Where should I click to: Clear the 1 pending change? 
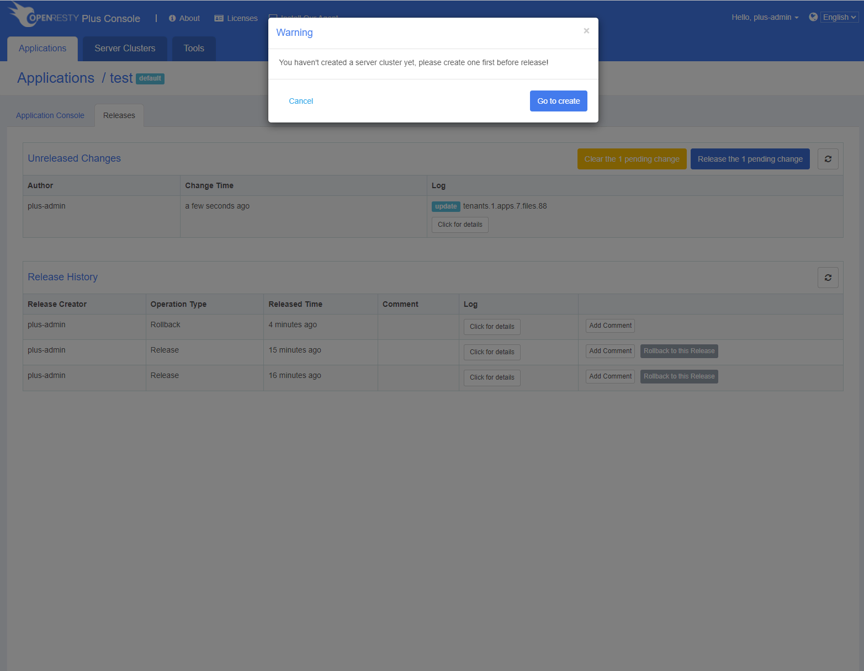(x=632, y=159)
